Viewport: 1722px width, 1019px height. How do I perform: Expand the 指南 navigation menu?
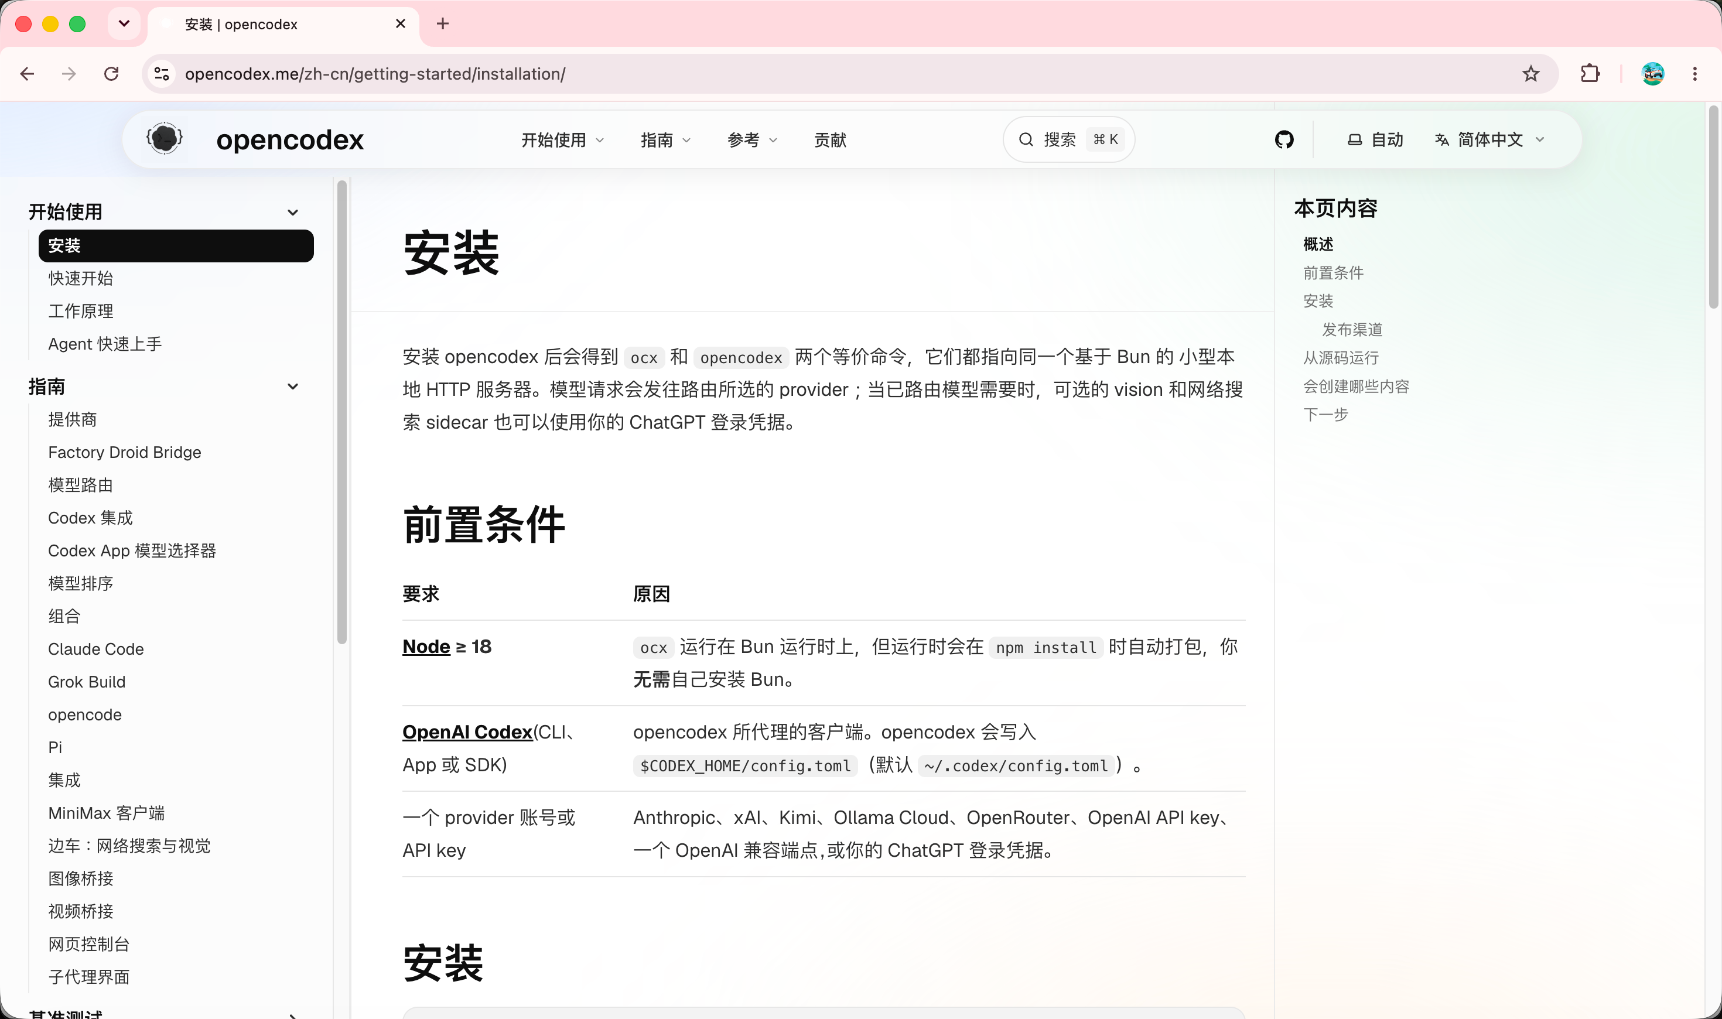pos(665,140)
